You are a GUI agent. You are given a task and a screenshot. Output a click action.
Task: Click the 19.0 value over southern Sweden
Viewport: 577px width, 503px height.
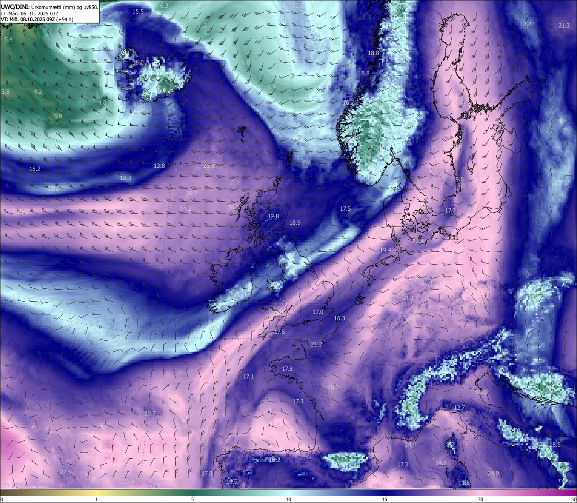tap(458, 179)
